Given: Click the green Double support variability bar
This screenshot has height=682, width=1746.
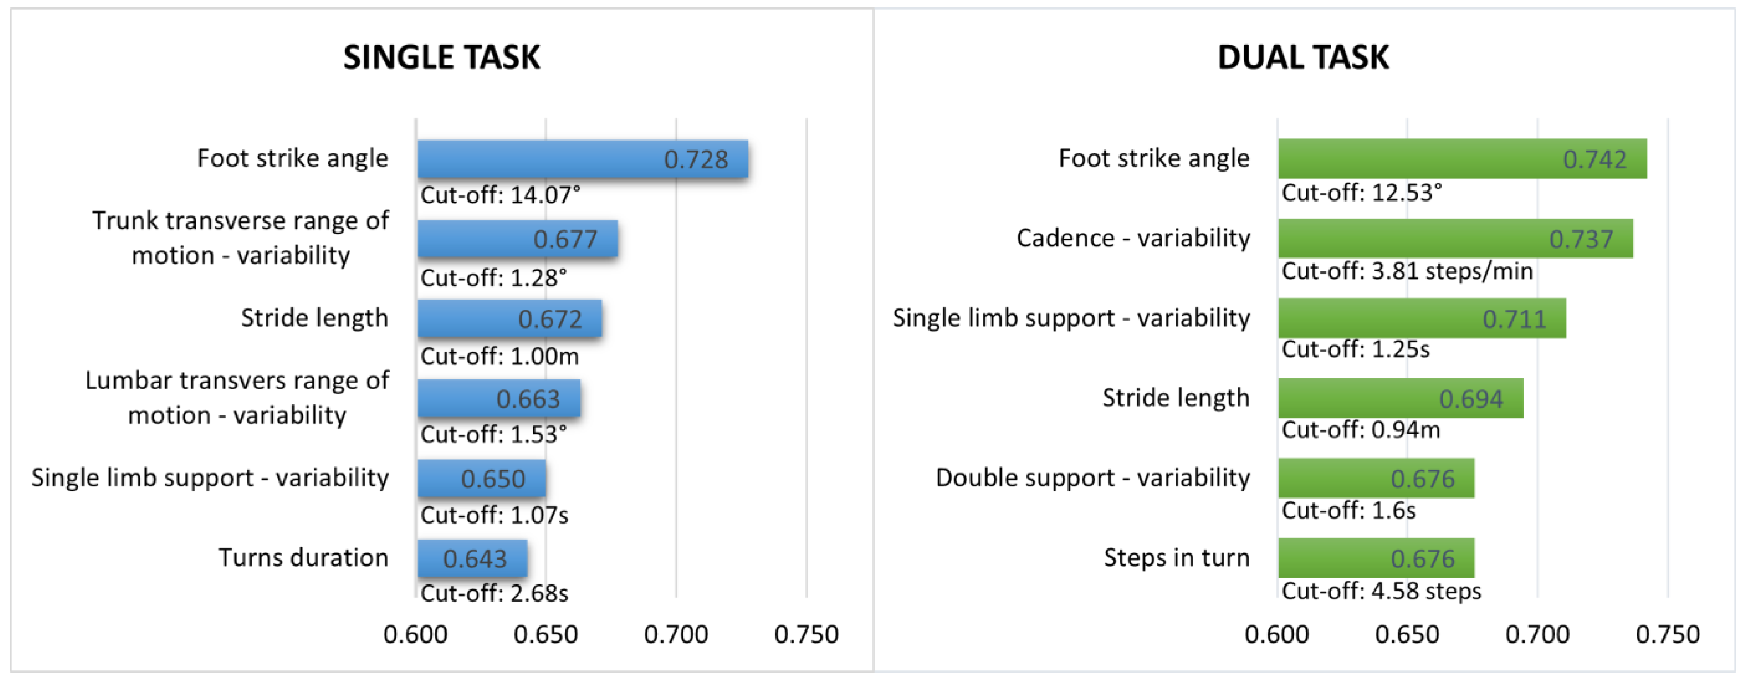Looking at the screenshot, I should tap(1376, 479).
